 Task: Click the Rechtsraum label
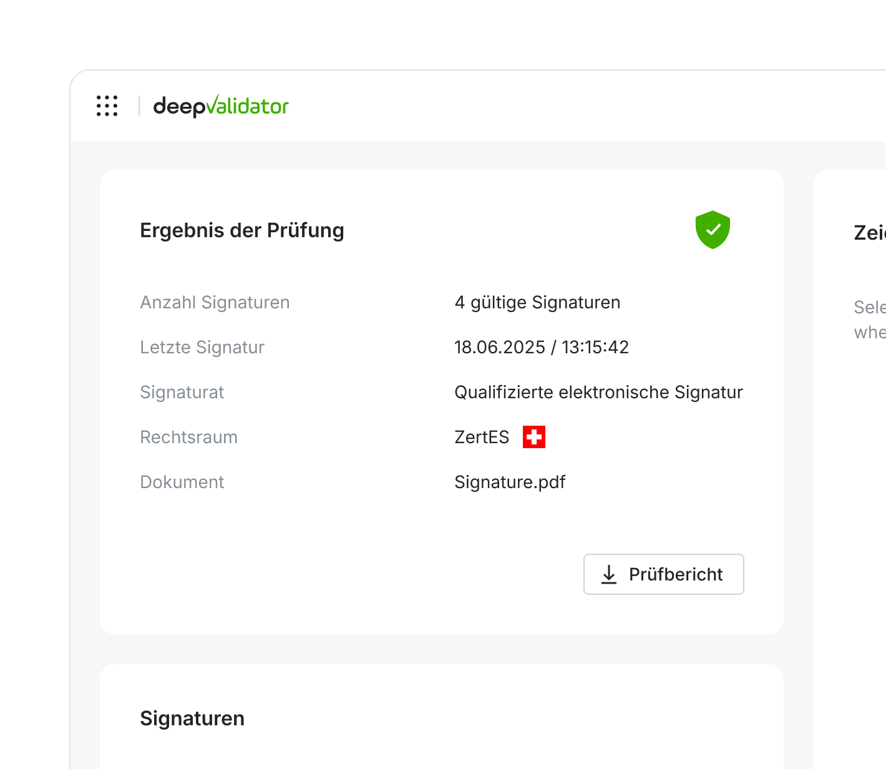(188, 437)
